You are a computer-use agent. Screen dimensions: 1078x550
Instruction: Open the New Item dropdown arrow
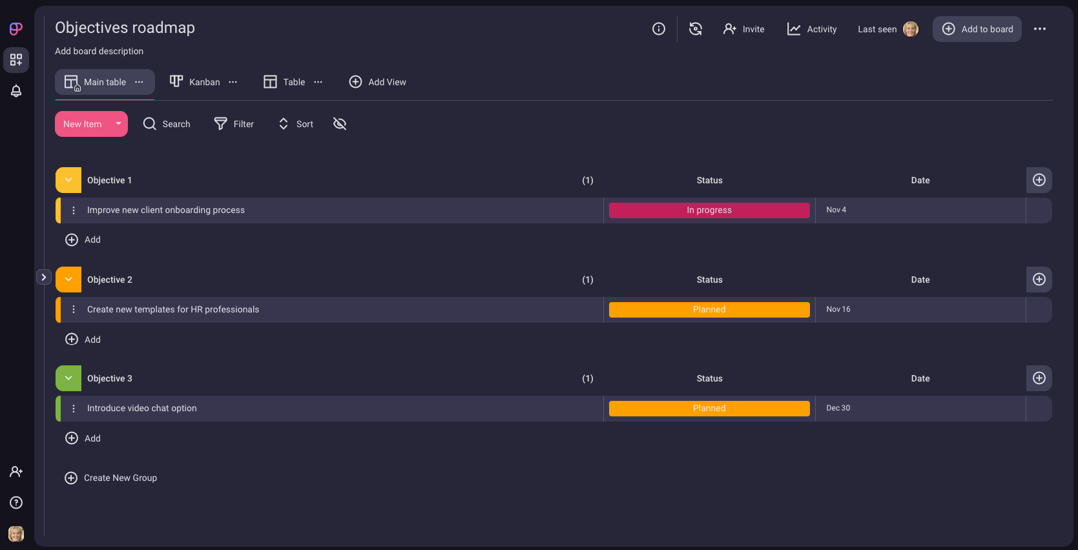(x=118, y=124)
